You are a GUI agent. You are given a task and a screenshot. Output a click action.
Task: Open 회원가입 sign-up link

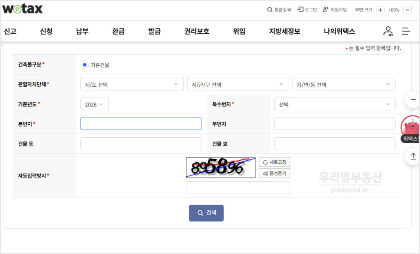tap(335, 10)
